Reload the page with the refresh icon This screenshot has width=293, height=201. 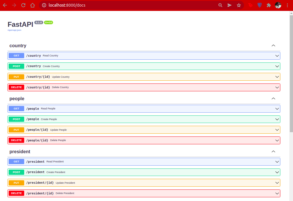click(x=23, y=5)
